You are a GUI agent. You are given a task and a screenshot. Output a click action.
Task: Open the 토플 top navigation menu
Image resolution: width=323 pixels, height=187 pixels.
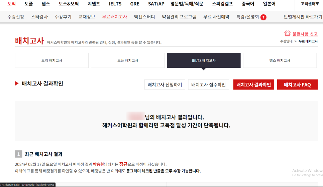(29, 4)
